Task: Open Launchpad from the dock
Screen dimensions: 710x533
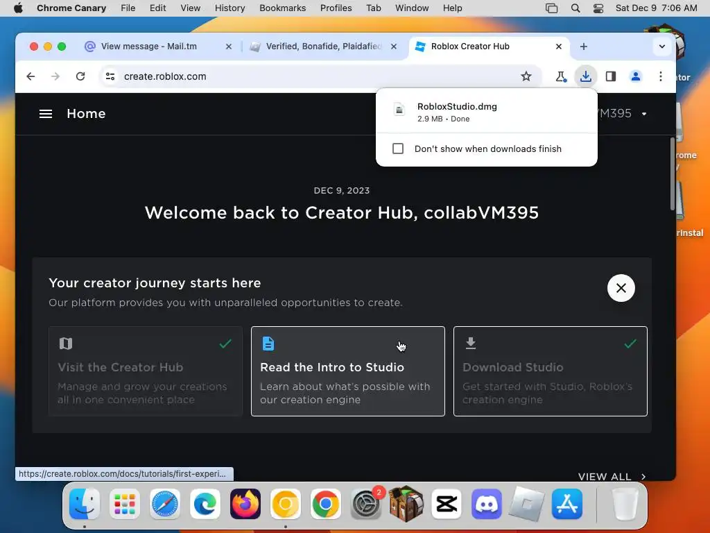Action: coord(125,504)
